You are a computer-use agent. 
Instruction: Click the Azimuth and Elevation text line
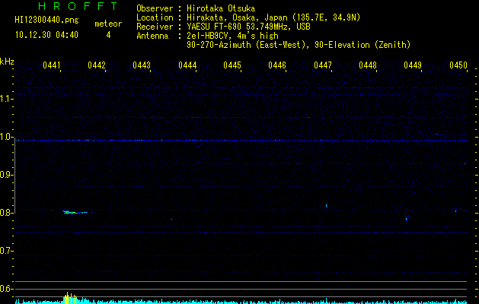pos(299,45)
